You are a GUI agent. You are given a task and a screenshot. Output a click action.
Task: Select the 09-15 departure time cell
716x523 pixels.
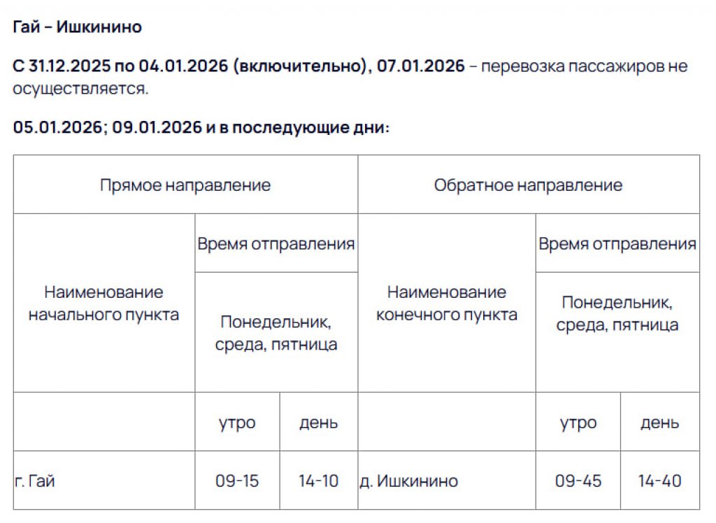237,481
